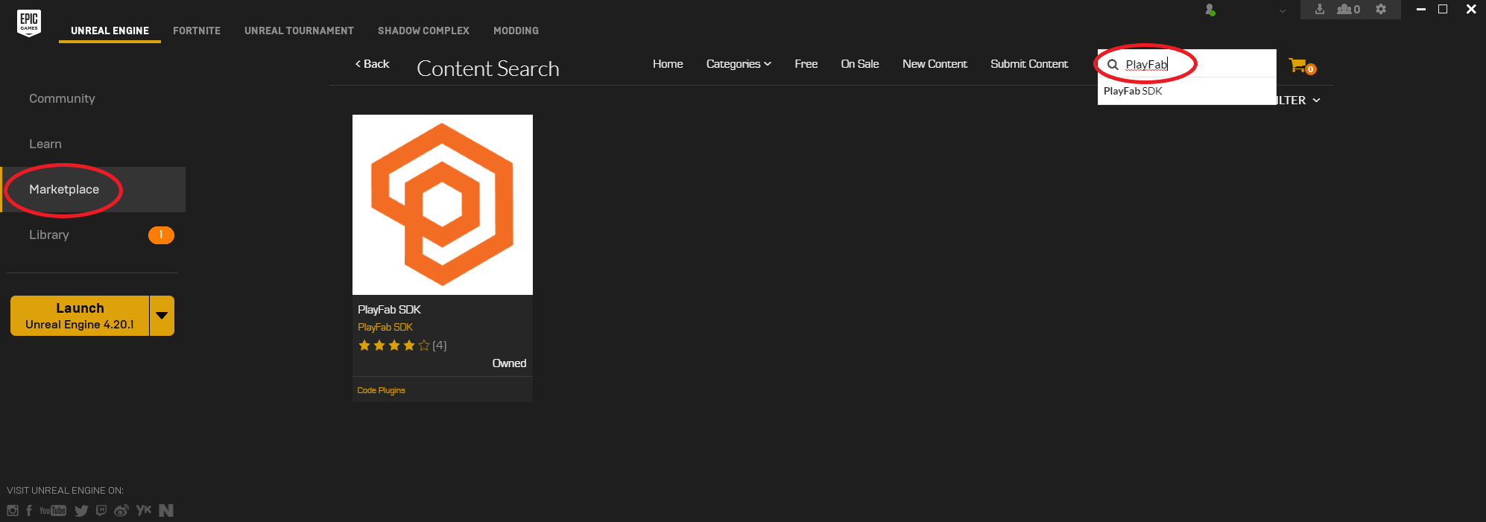Open the YouTube social link icon
The image size is (1486, 522).
coord(53,510)
